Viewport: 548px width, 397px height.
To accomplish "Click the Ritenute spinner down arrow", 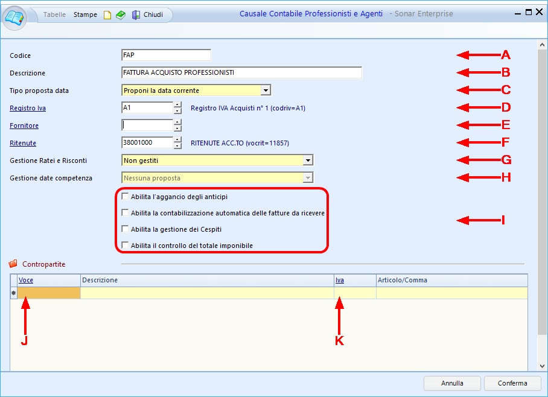I will coord(177,146).
